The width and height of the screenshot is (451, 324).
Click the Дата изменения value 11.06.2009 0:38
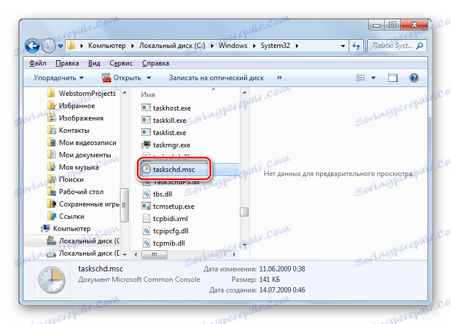point(282,269)
